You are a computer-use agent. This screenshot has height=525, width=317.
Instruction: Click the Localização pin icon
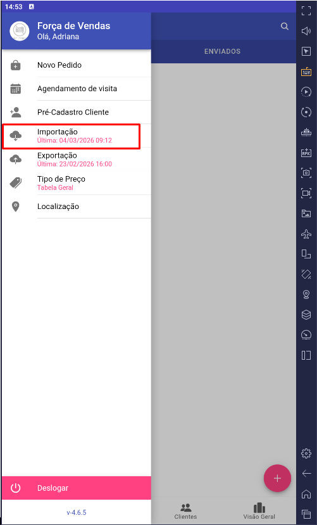pos(15,206)
